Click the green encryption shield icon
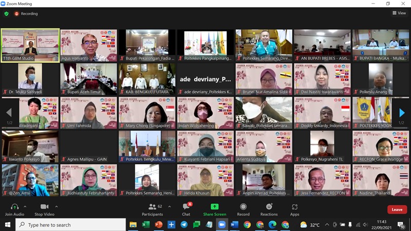 click(x=7, y=14)
